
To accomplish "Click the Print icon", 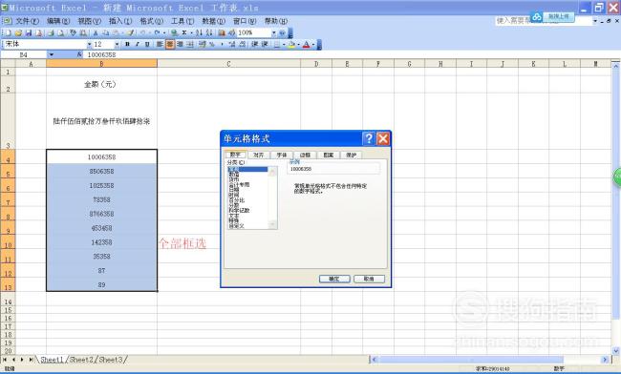I will [x=51, y=32].
